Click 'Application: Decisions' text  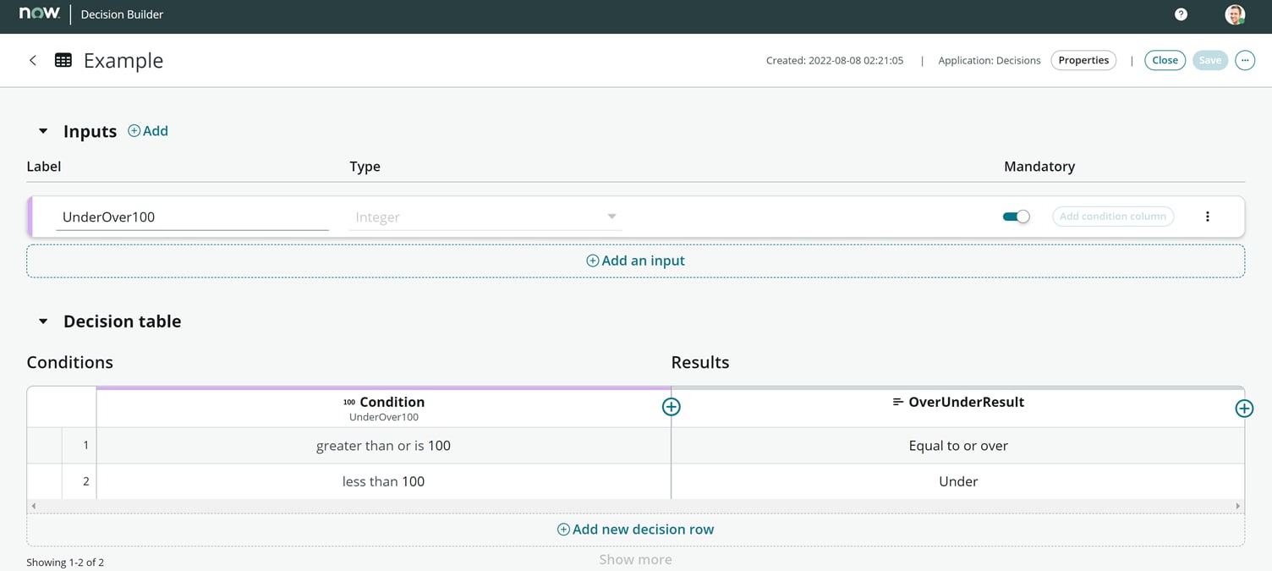[990, 60]
